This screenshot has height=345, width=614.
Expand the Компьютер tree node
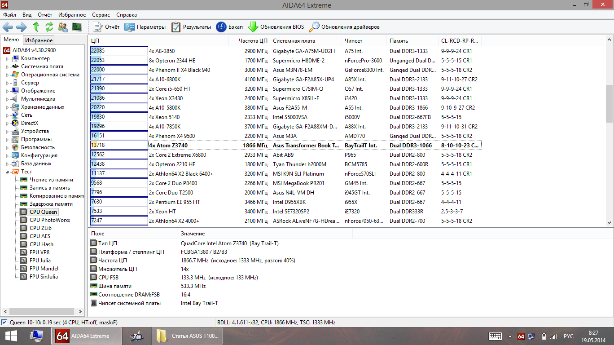pos(7,58)
